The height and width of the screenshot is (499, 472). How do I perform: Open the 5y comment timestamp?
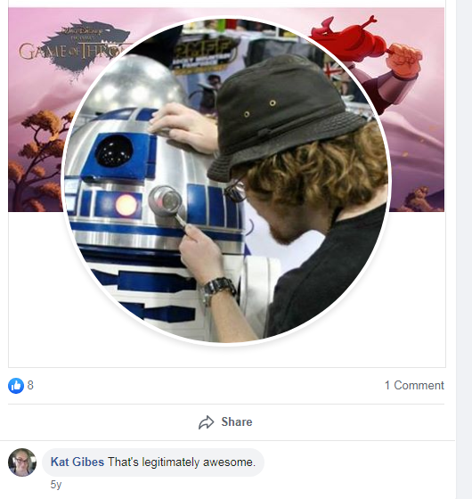(x=55, y=485)
